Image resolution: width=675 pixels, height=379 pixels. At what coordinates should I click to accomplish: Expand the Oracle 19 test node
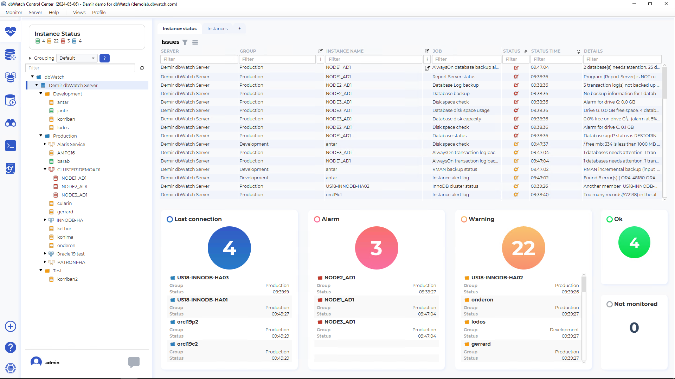click(x=45, y=253)
